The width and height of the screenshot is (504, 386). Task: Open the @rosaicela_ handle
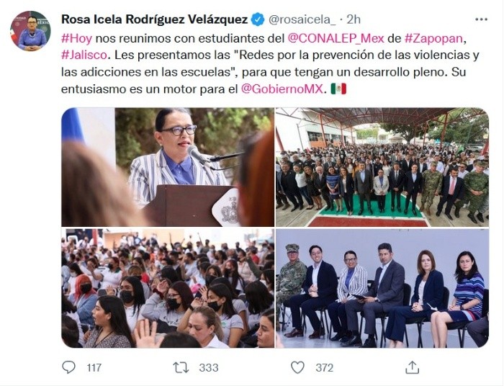[302, 20]
